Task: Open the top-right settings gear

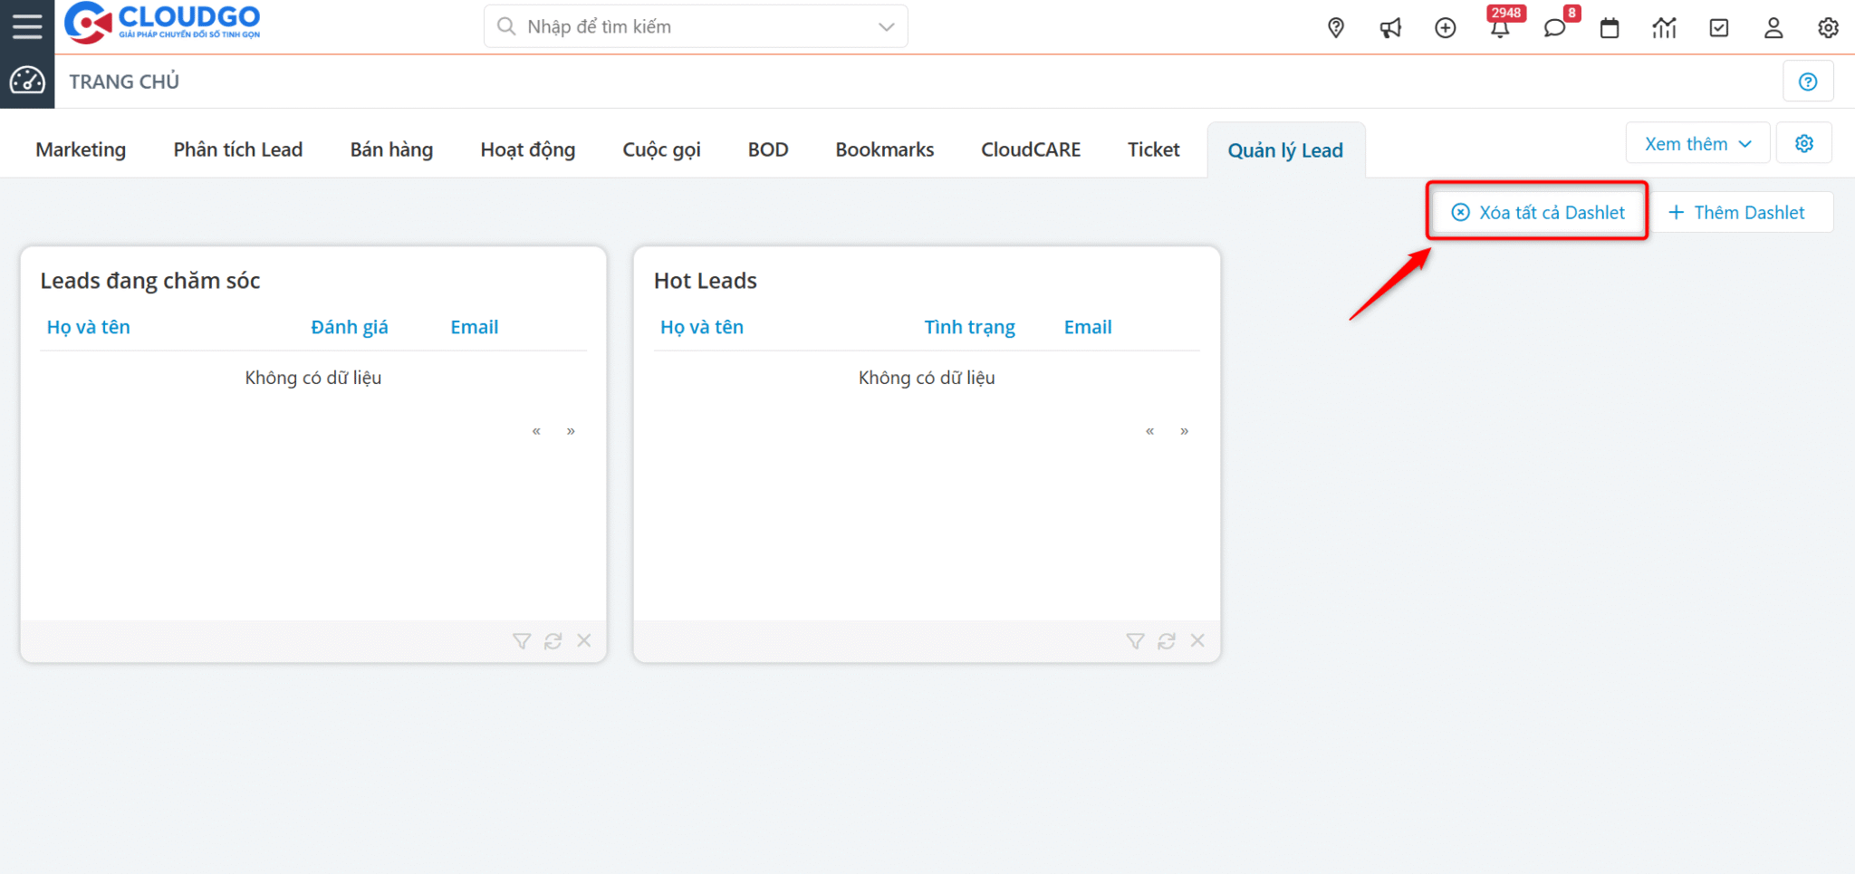Action: tap(1828, 28)
